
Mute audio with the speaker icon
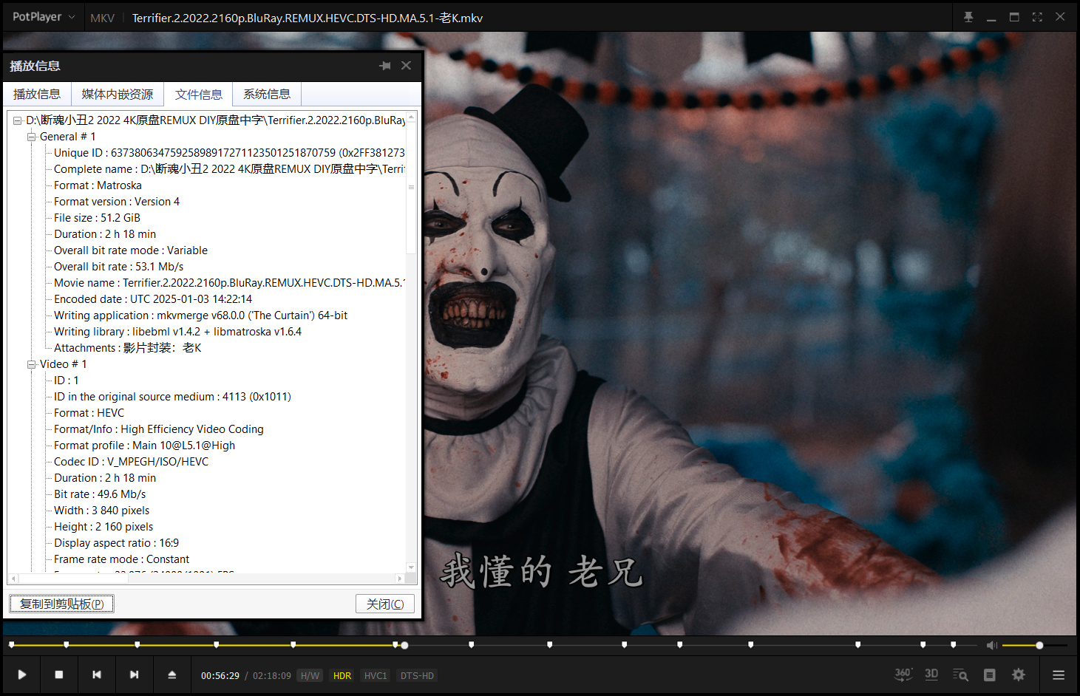pos(992,646)
